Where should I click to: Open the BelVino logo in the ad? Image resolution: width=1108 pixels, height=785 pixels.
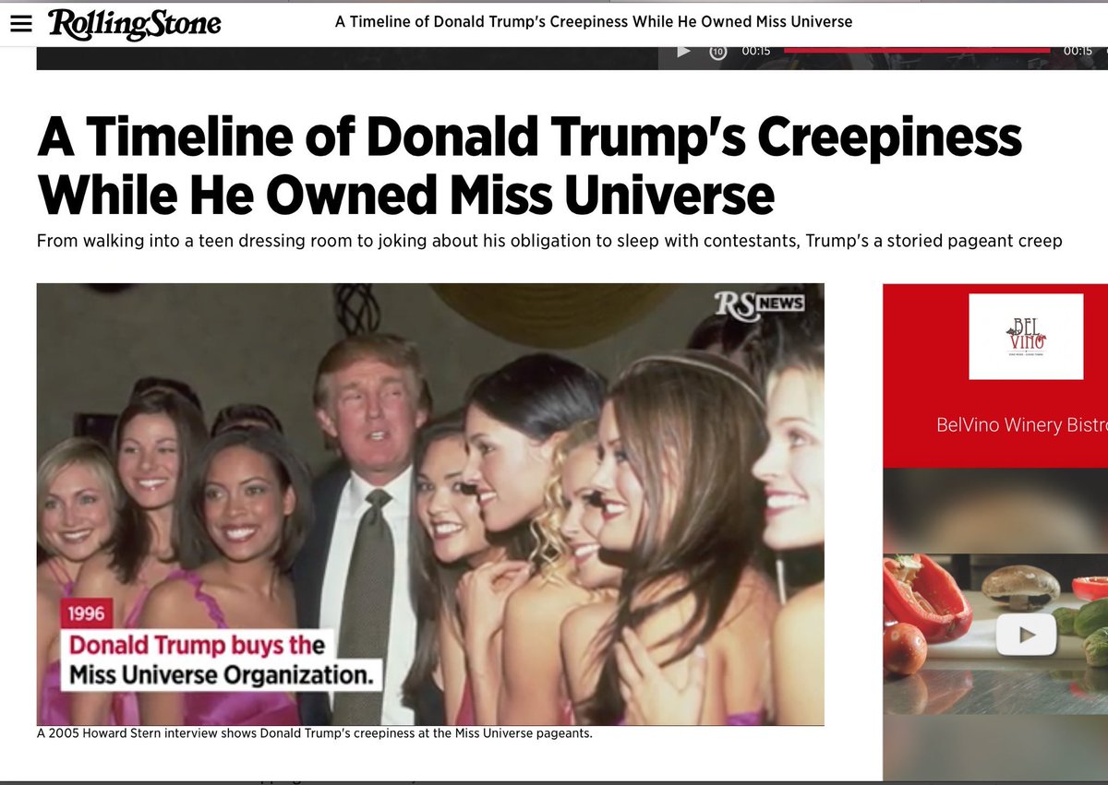tap(1026, 337)
